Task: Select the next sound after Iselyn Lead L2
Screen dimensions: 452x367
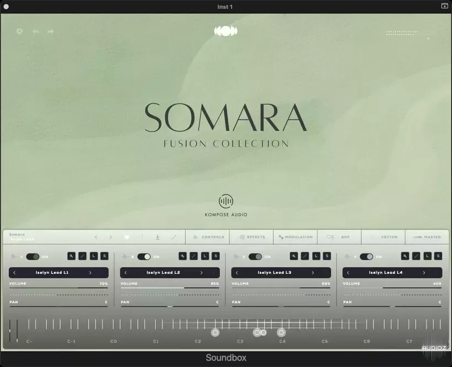Action: pos(202,273)
